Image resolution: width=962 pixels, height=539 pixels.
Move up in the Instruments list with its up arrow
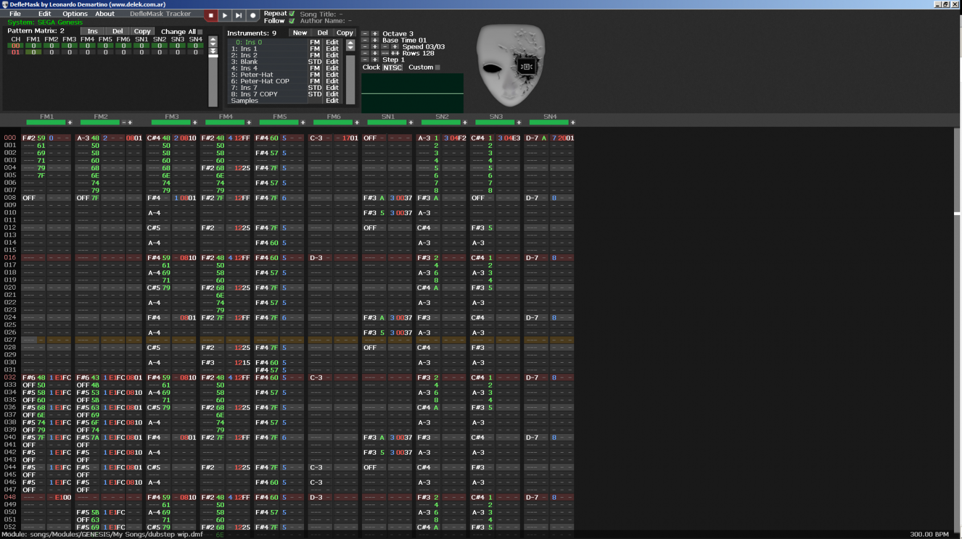click(x=350, y=43)
